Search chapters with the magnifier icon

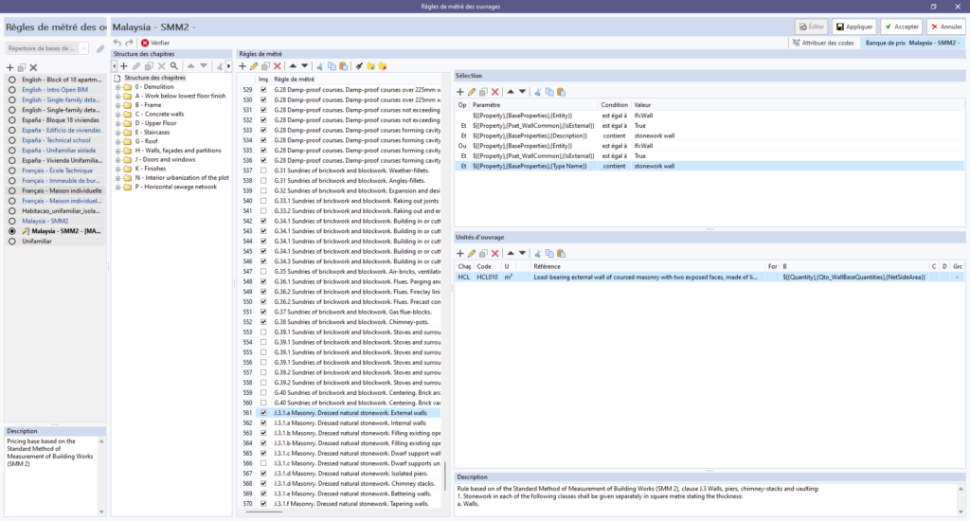pyautogui.click(x=174, y=66)
